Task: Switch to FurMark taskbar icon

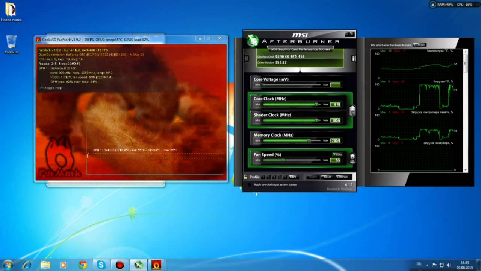Action: tap(157, 265)
